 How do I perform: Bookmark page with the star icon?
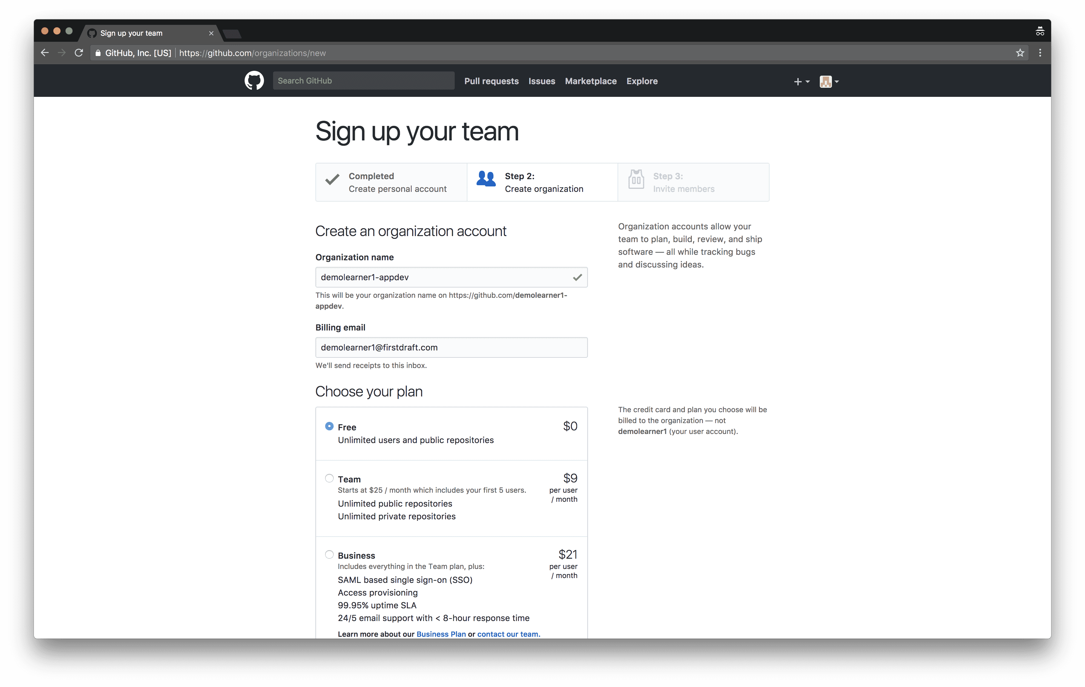pyautogui.click(x=1020, y=53)
